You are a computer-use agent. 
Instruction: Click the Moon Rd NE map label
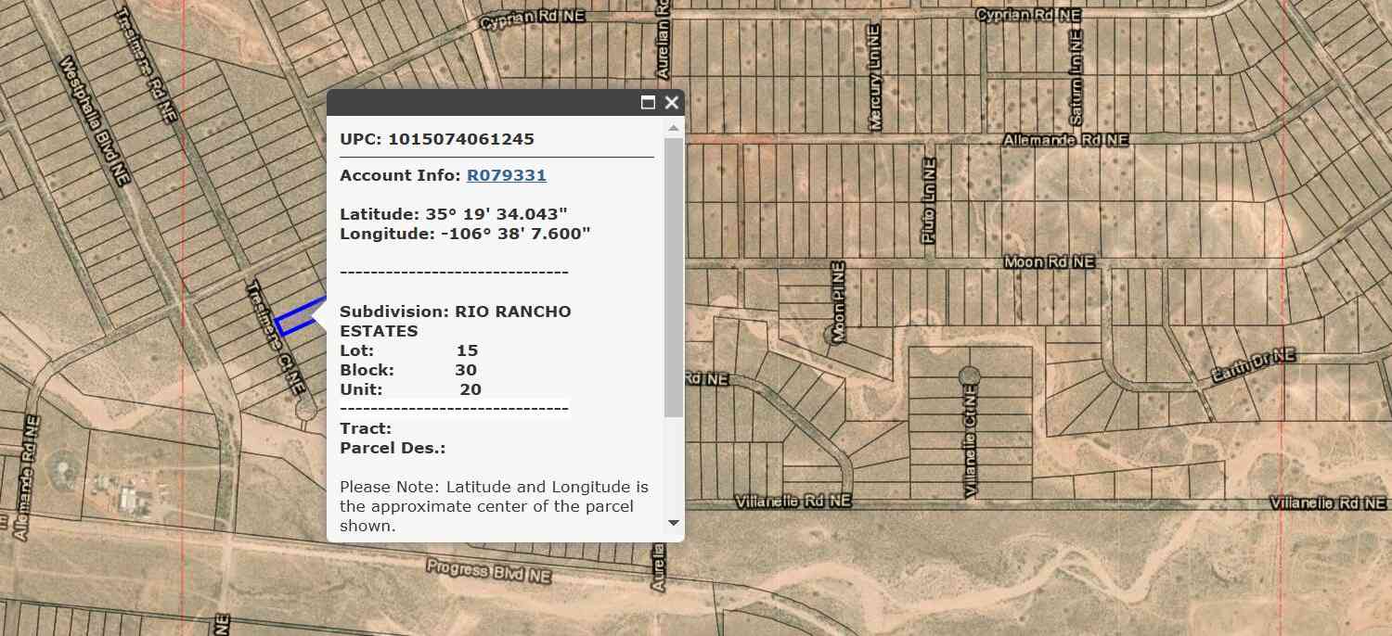[1050, 262]
